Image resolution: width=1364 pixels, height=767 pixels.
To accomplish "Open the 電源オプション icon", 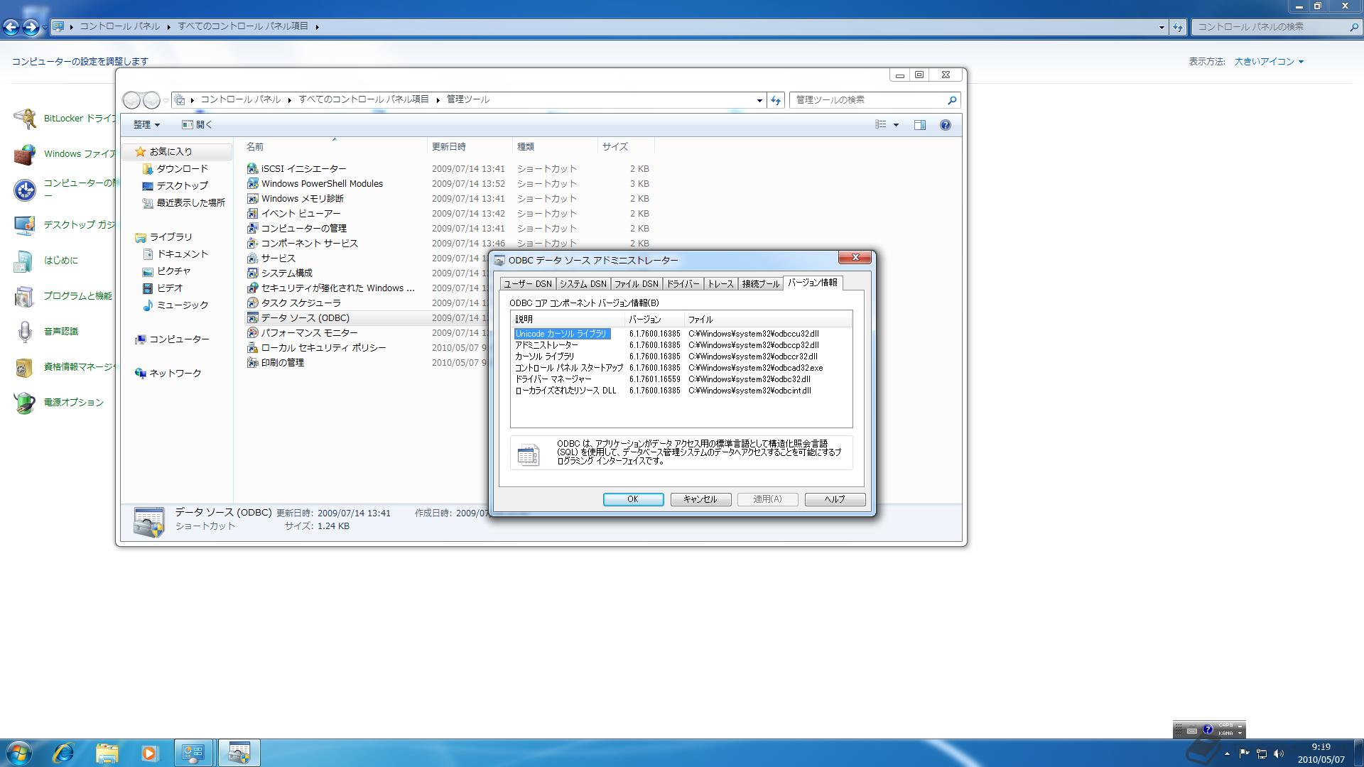I will (x=25, y=403).
